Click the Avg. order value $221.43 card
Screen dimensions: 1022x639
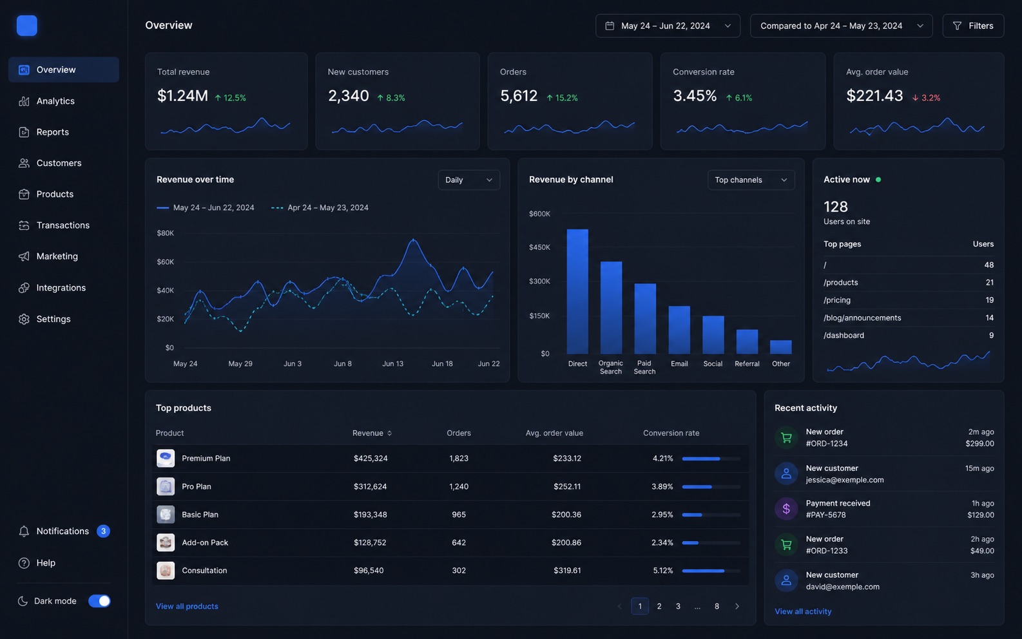coord(919,101)
